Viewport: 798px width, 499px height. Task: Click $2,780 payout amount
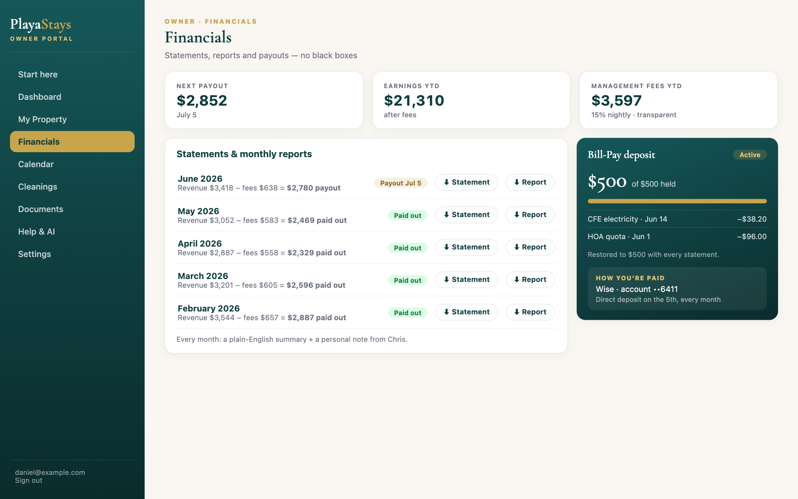pyautogui.click(x=314, y=188)
